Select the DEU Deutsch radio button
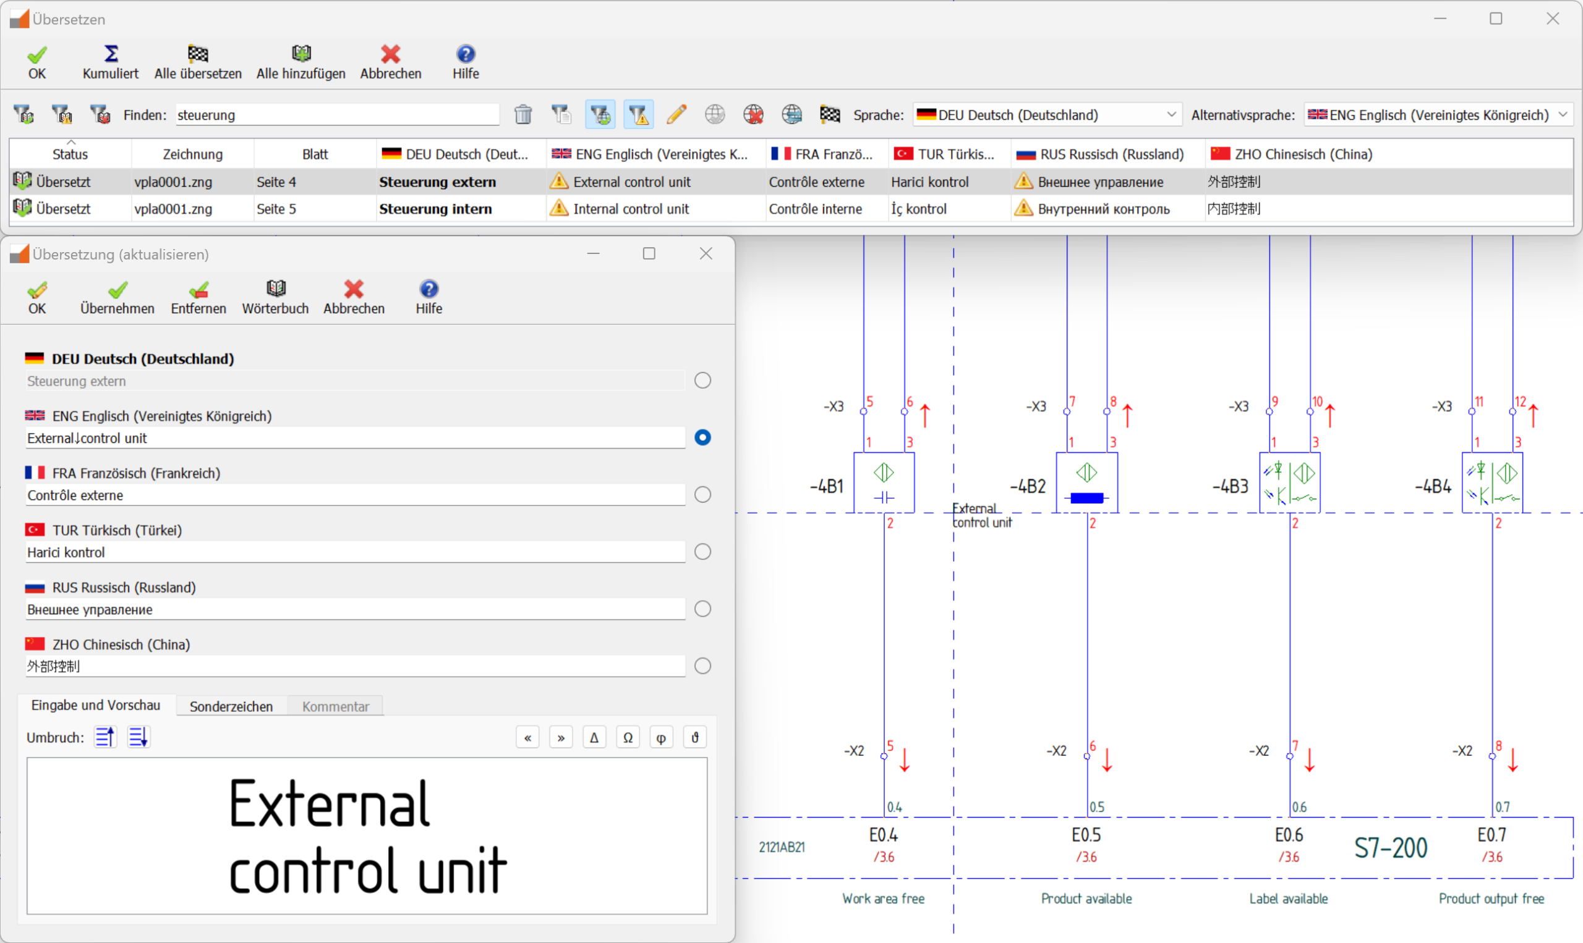Screen dimensions: 1583x943 702,380
